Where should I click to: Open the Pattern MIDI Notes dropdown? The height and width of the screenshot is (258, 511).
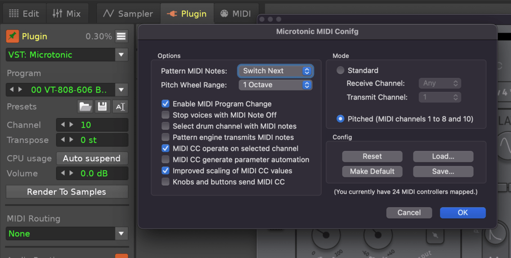[x=275, y=71]
